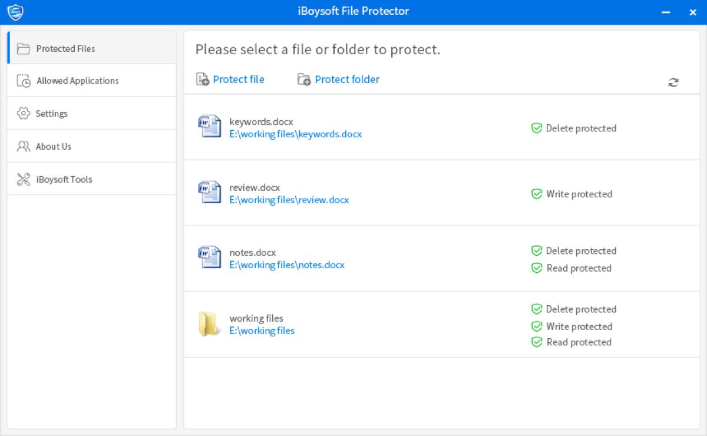Toggle the Delete protected shield for keywords.docx

point(537,128)
